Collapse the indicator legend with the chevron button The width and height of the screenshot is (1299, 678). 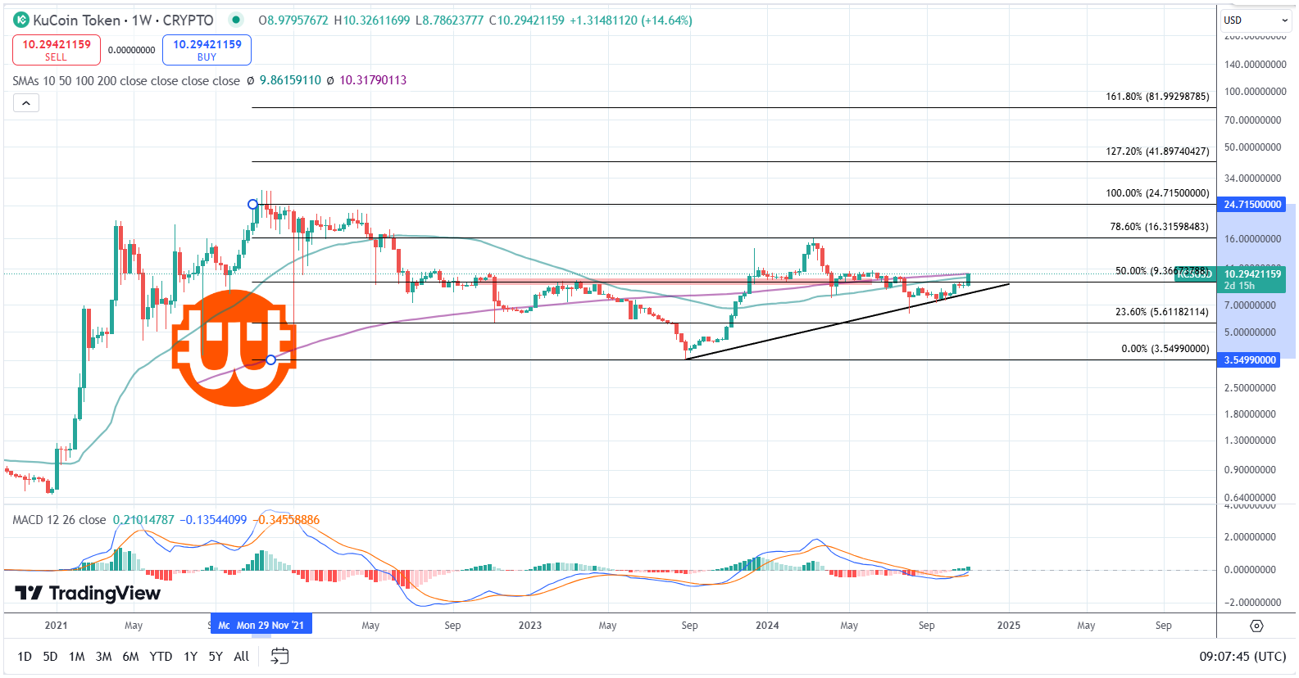click(x=26, y=103)
